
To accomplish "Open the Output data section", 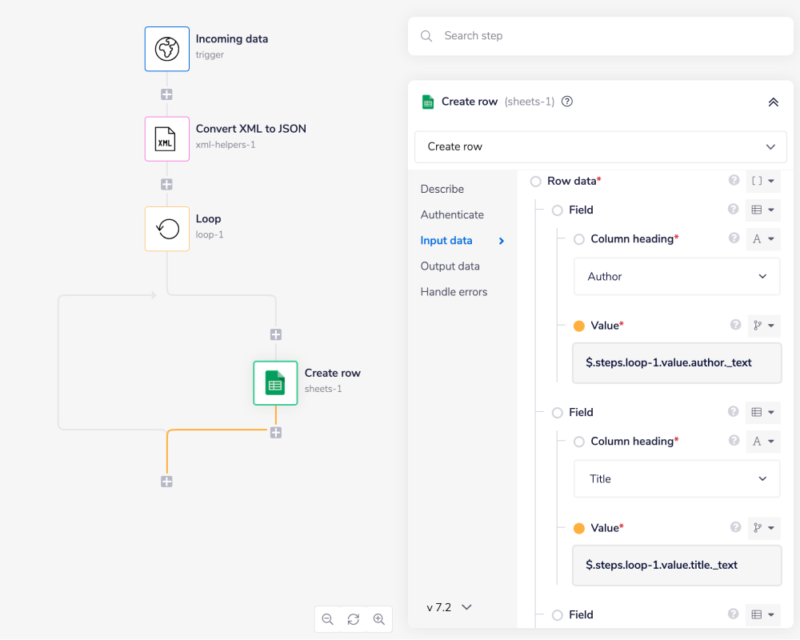I will pyautogui.click(x=451, y=266).
